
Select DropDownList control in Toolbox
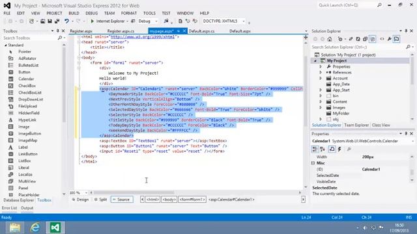[31, 99]
